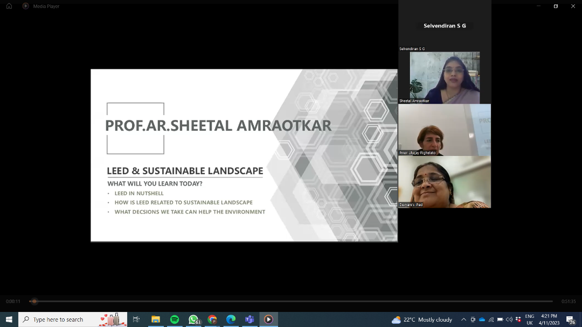Restore down the Media Player window

pyautogui.click(x=556, y=6)
